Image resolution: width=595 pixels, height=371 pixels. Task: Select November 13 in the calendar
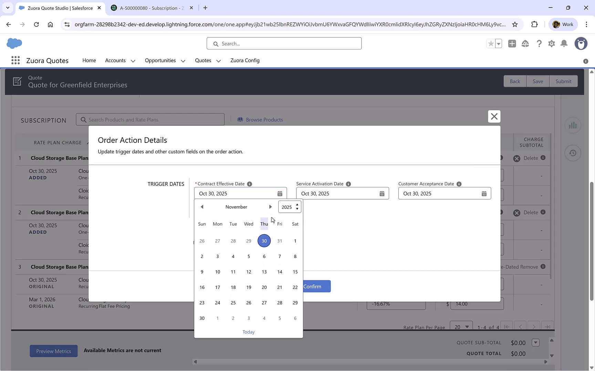click(x=264, y=272)
